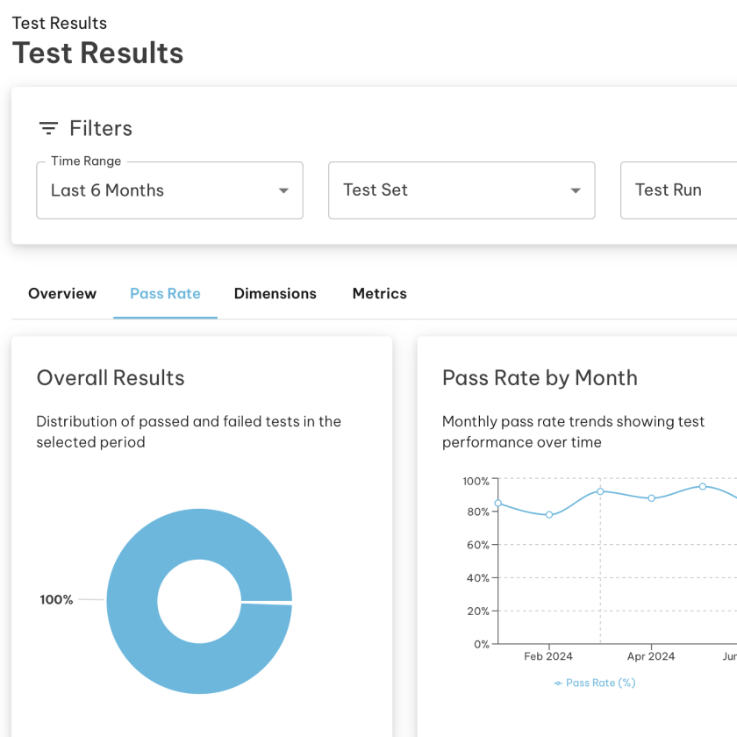Open the Time Range dropdown

pos(169,190)
